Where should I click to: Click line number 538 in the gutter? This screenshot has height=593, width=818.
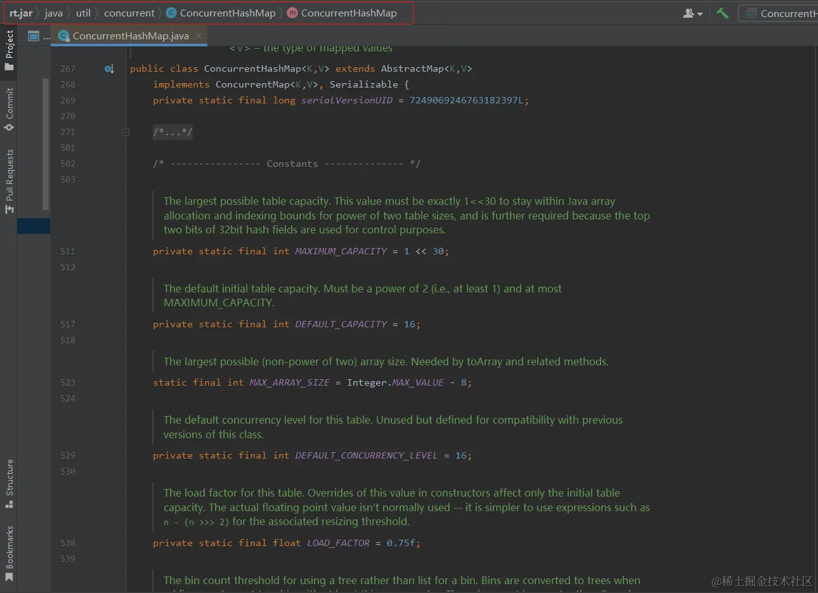coord(68,543)
